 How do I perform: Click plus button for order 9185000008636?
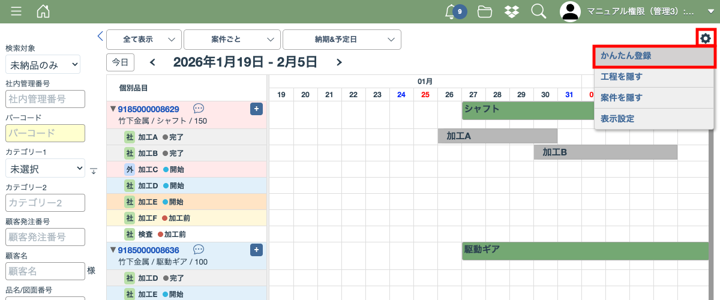tap(256, 250)
